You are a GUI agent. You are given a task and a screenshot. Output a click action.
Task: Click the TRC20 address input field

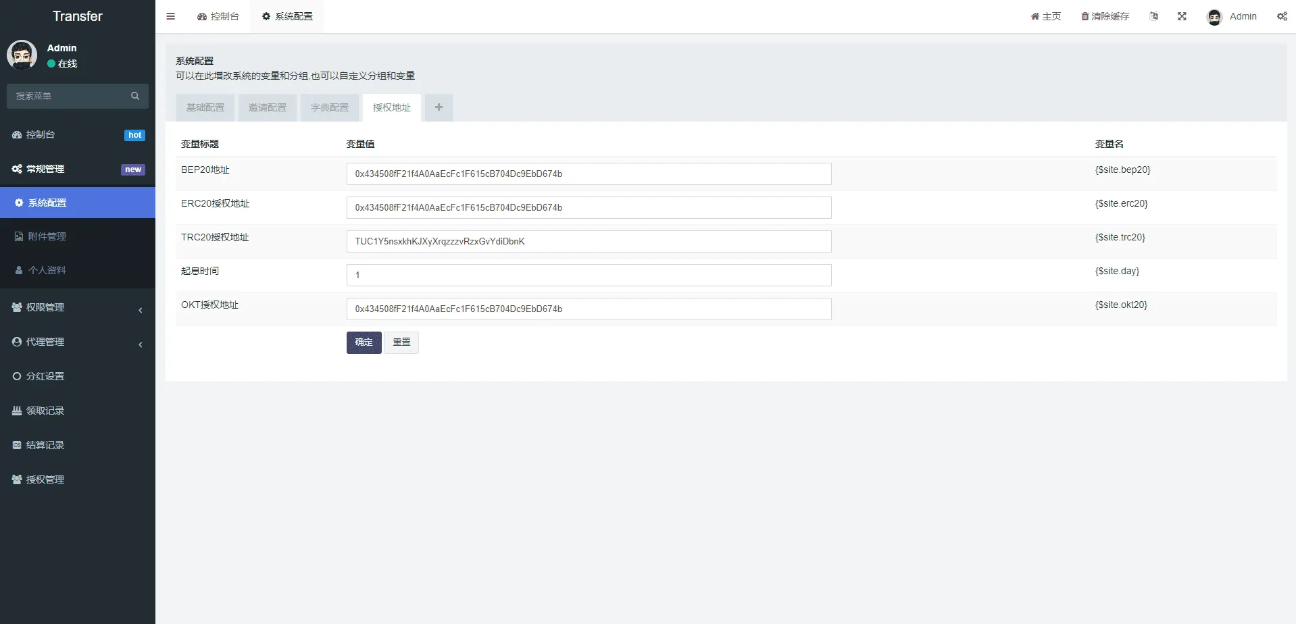coord(589,241)
